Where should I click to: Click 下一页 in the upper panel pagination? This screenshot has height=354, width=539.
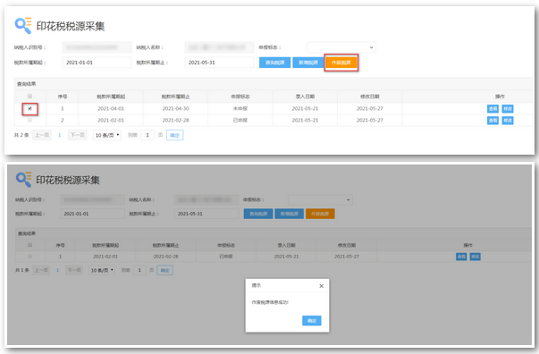(77, 135)
